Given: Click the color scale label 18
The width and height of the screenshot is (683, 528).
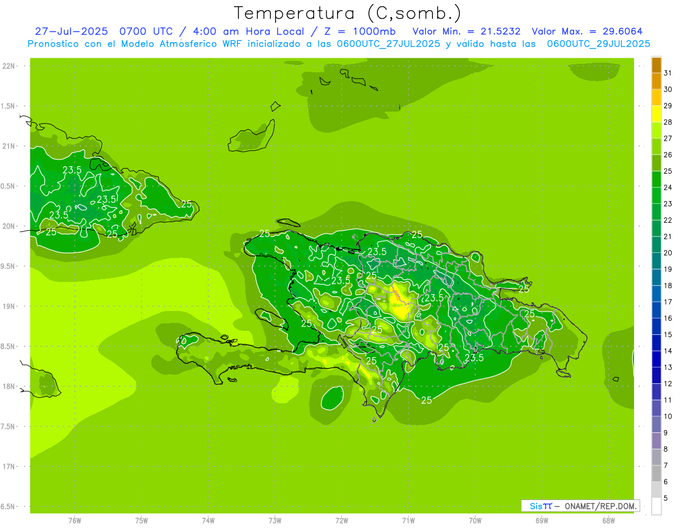Looking at the screenshot, I should [668, 285].
